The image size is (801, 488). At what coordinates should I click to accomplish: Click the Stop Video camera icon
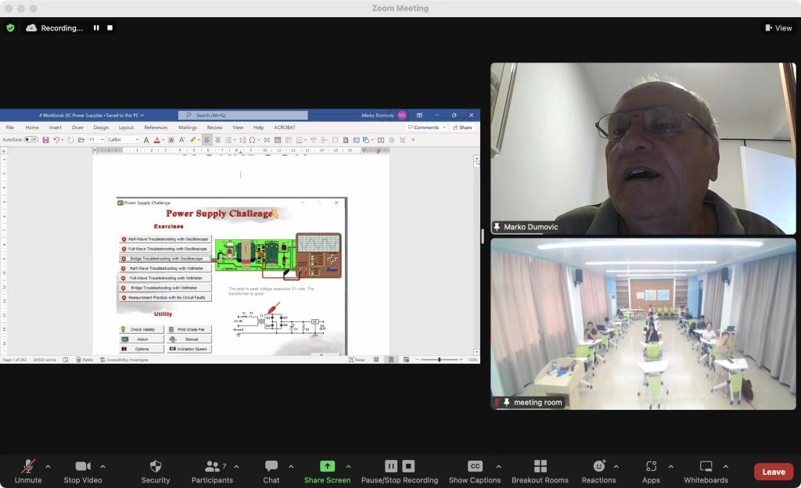83,467
